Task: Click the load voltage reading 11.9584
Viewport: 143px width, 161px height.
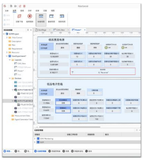Action: point(46,103)
